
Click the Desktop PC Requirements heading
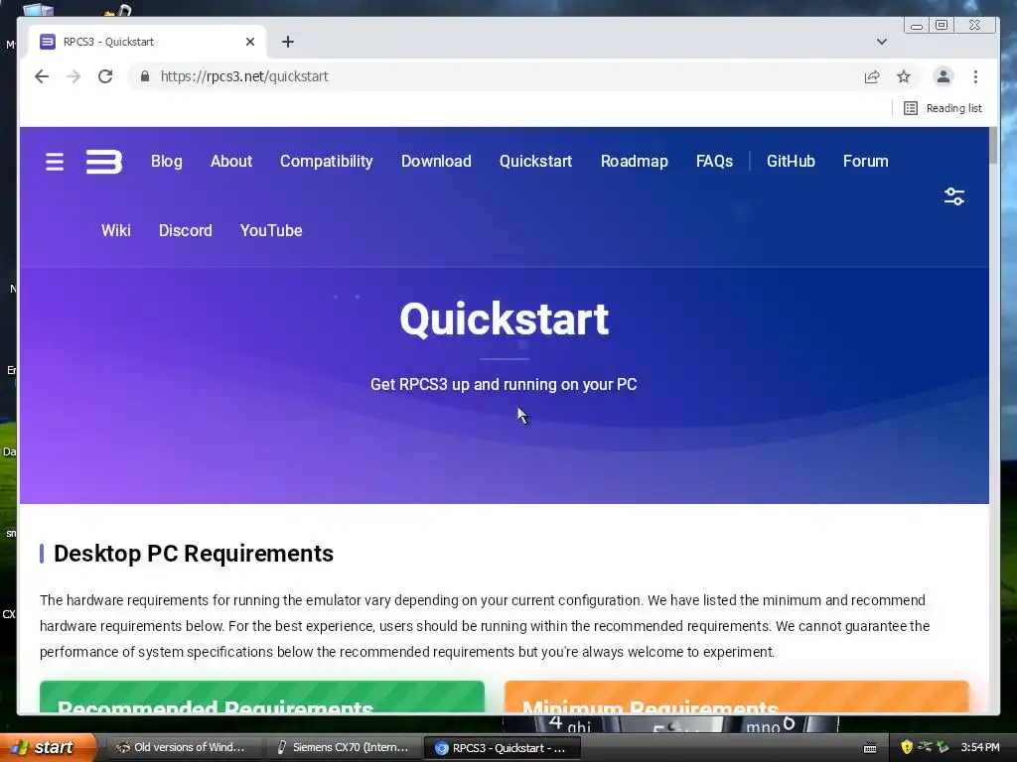(194, 554)
